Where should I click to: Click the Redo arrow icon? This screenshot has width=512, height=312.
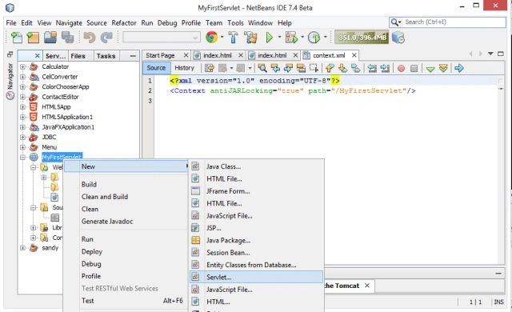[106, 38]
